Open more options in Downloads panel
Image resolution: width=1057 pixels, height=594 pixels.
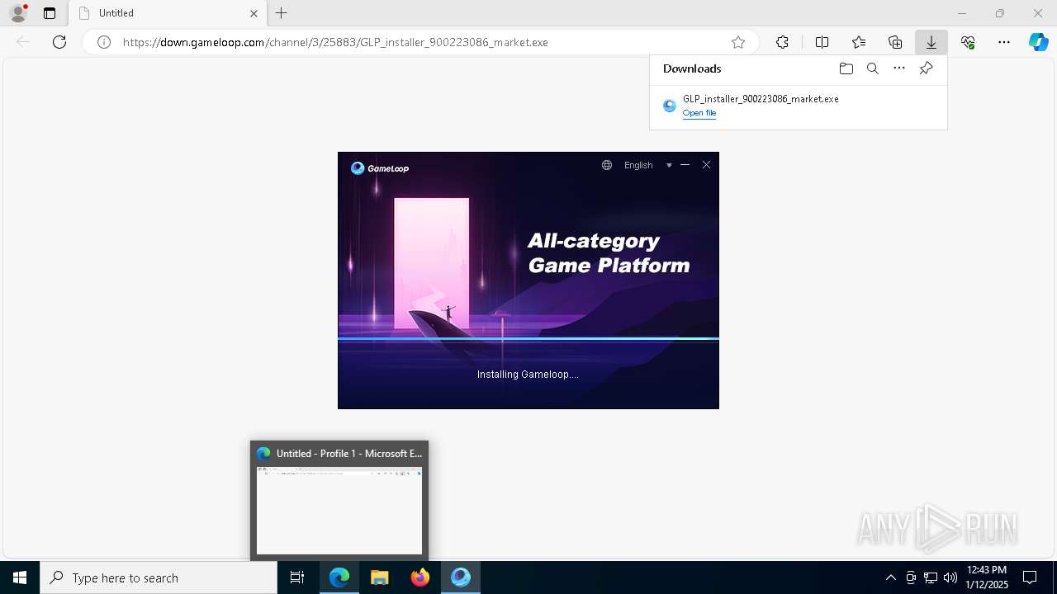pos(899,68)
